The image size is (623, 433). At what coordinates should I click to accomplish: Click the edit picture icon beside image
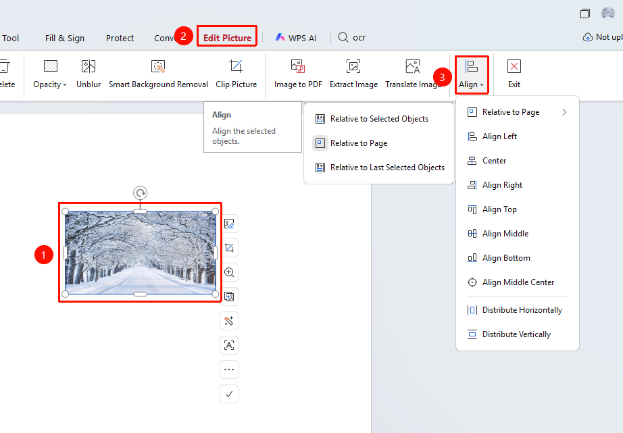(229, 224)
